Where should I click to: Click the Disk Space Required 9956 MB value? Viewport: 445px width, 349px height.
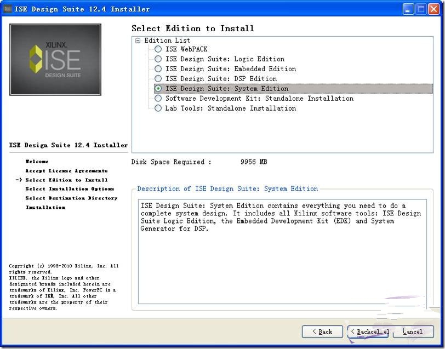(x=254, y=162)
